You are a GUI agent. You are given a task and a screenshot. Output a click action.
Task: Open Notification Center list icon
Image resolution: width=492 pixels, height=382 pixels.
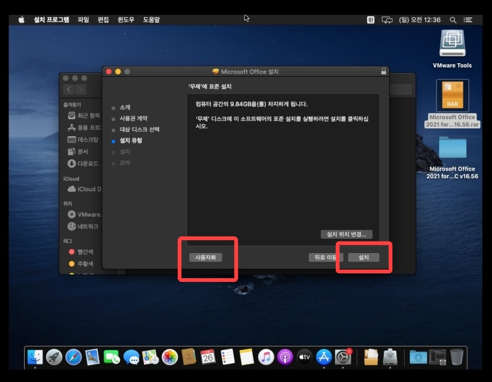(468, 20)
